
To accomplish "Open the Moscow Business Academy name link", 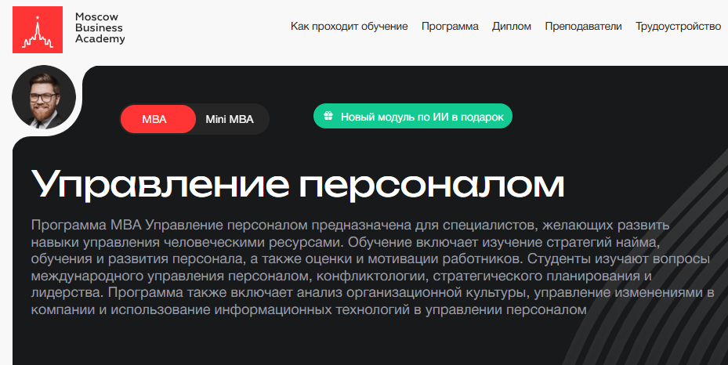I will point(100,28).
